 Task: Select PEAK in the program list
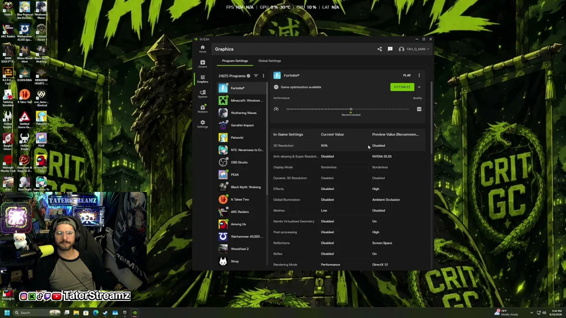pos(242,174)
